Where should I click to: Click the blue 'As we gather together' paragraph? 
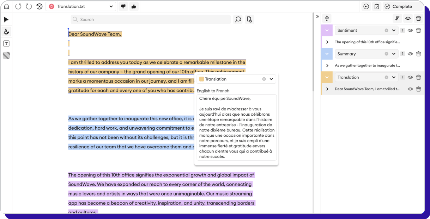point(131,133)
